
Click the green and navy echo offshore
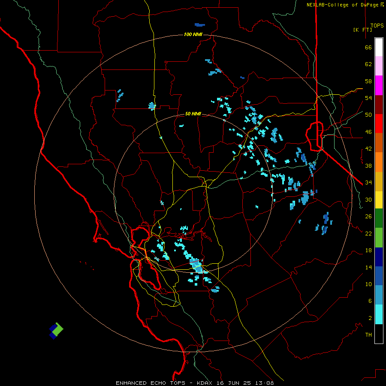click(56, 331)
